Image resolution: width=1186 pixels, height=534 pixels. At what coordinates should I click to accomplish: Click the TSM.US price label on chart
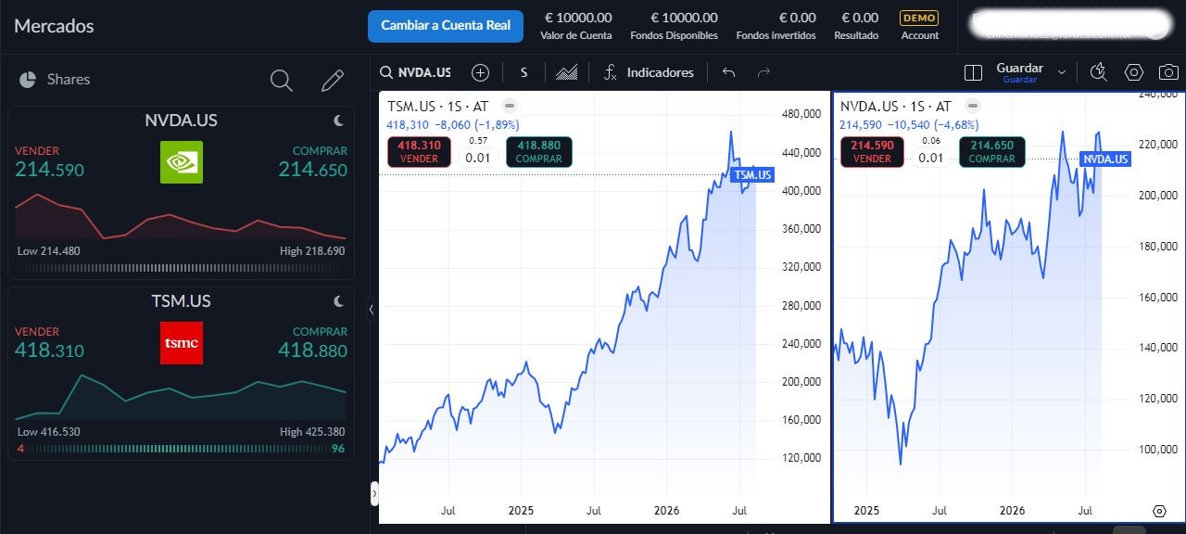coord(751,174)
